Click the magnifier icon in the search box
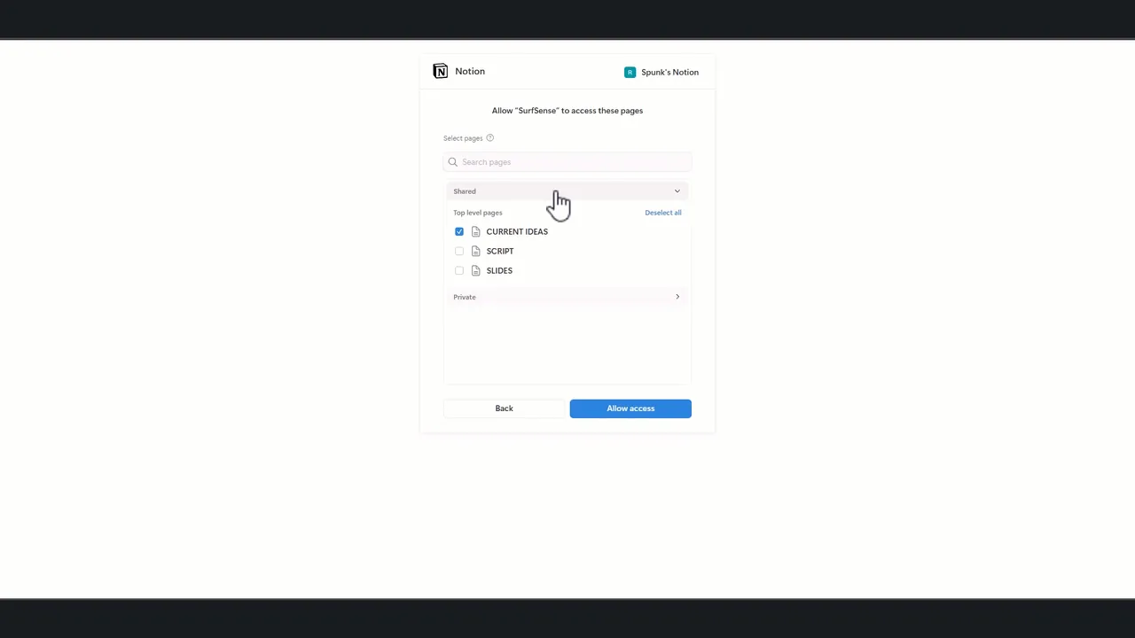This screenshot has height=638, width=1135. tap(453, 162)
